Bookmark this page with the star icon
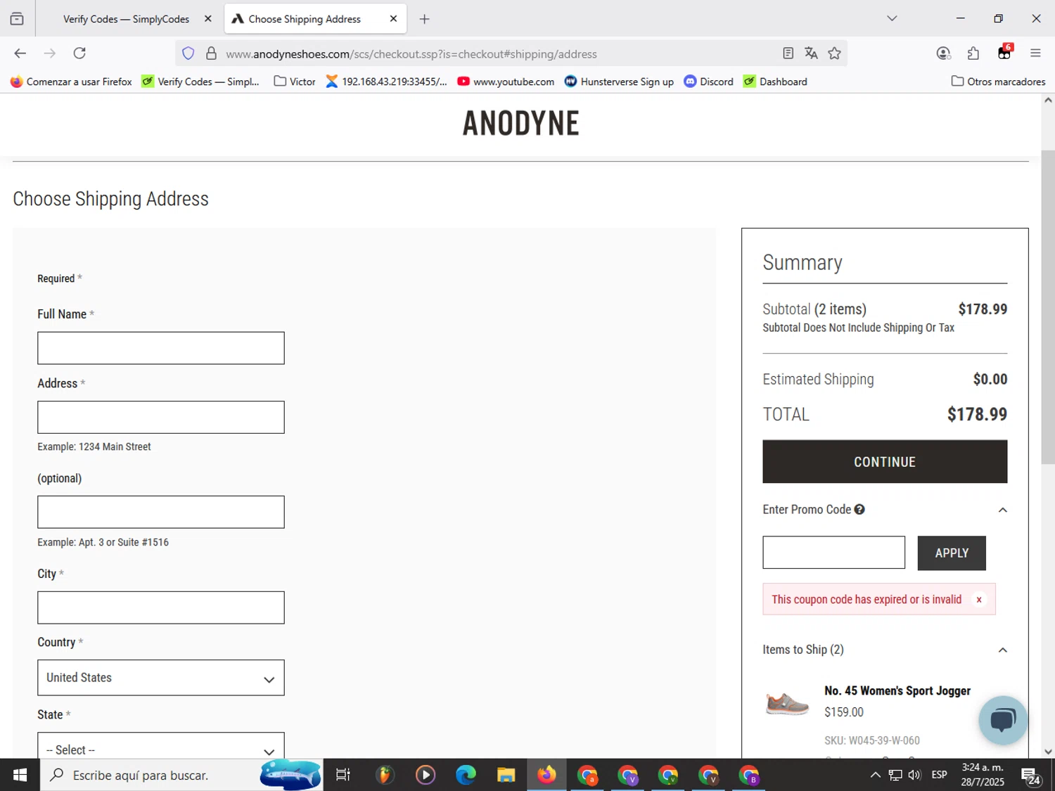 [834, 53]
